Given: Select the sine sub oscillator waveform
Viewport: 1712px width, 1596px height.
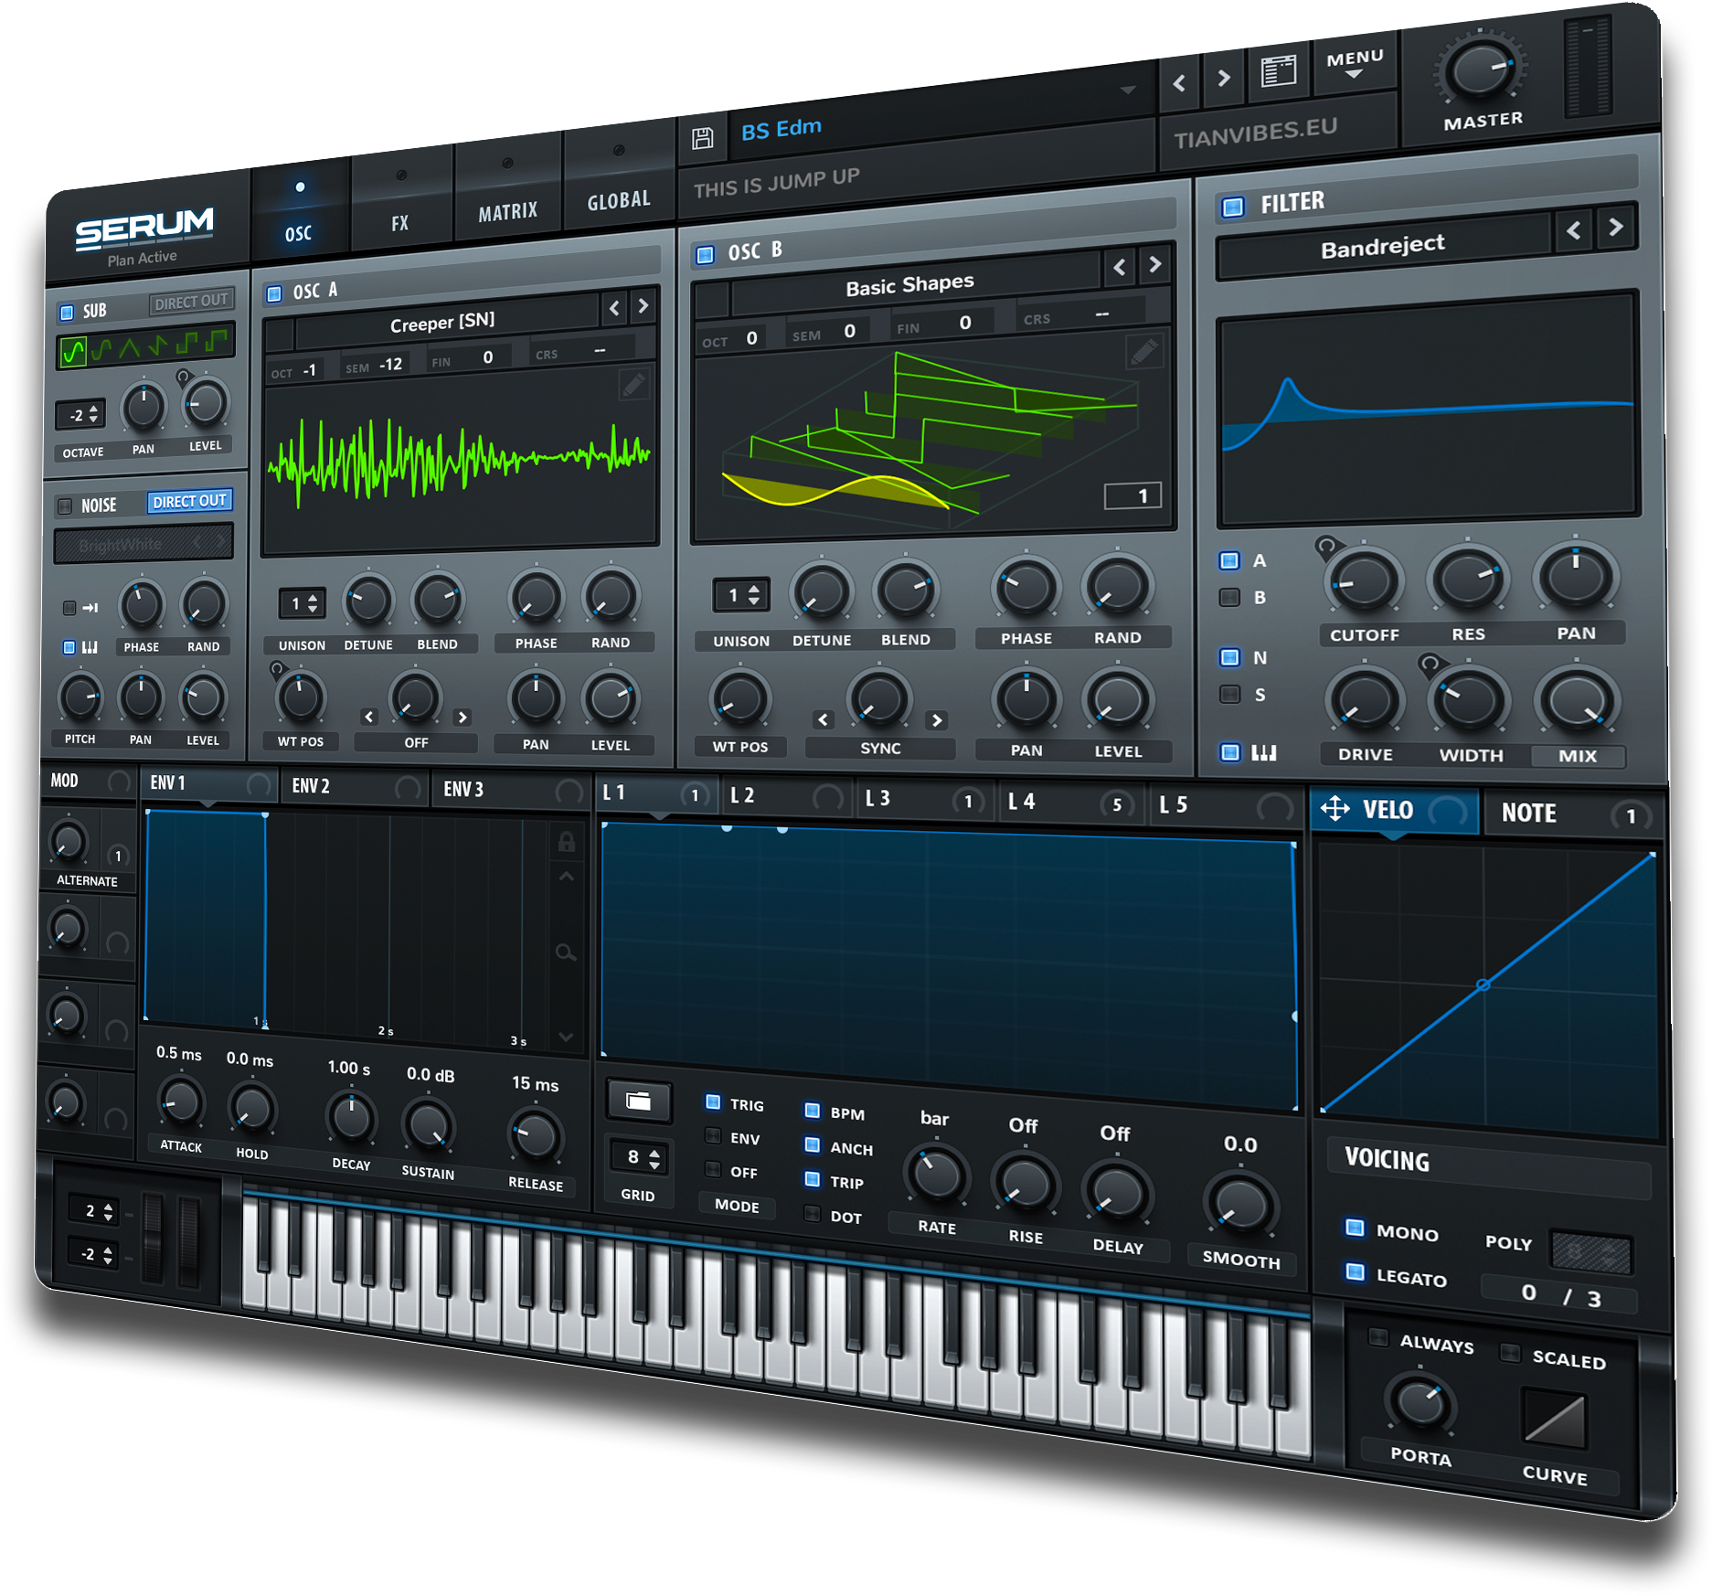Looking at the screenshot, I should pyautogui.click(x=72, y=352).
